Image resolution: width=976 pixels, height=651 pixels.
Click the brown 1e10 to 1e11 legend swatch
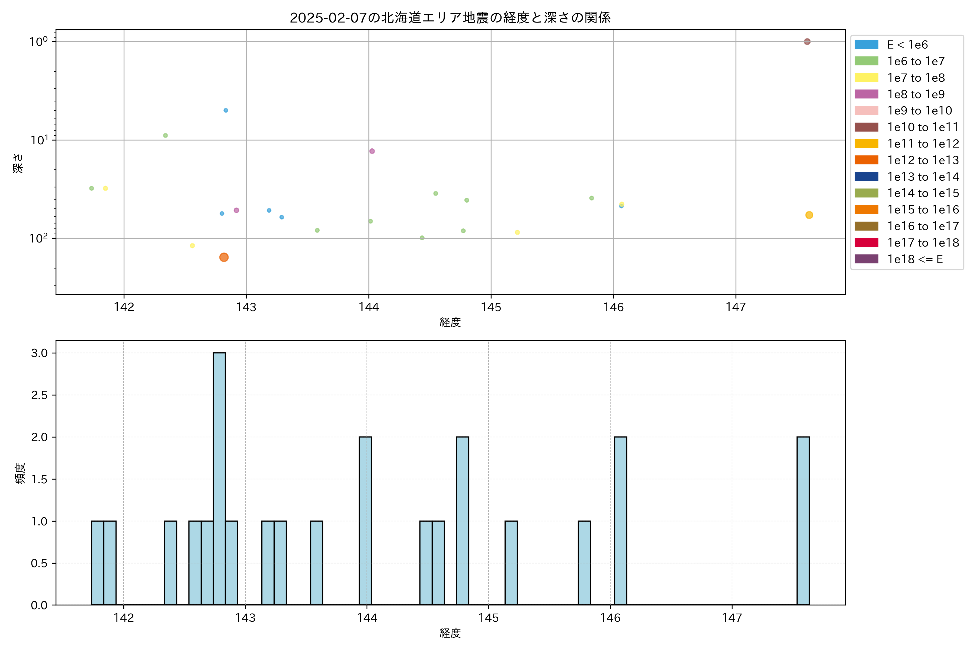pos(866,127)
